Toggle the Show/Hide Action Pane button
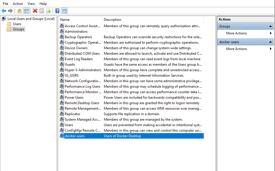This screenshot has height=171, width=275. [x=64, y=11]
